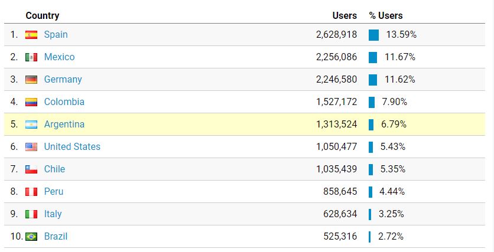Click the Germany flag icon
494x252 pixels.
click(x=31, y=80)
